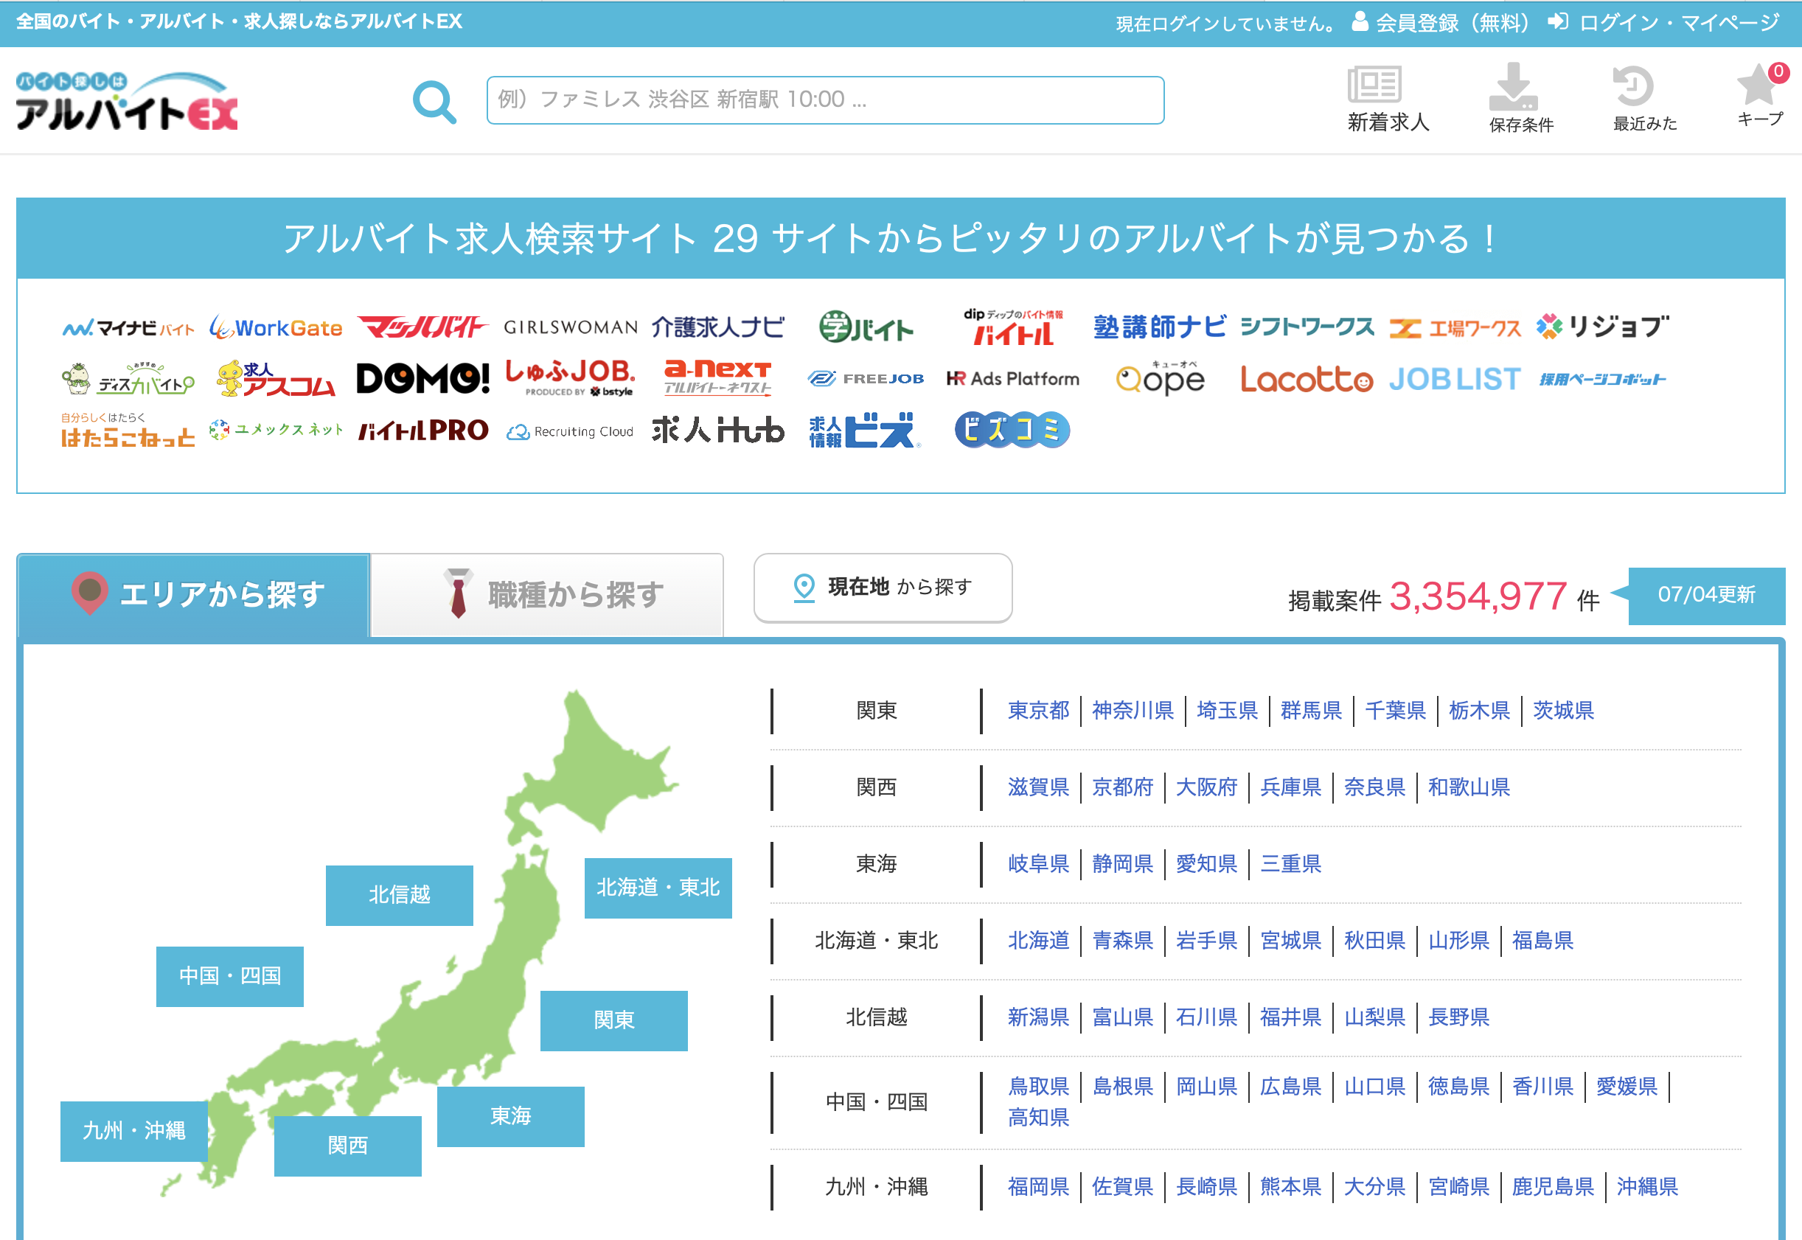1802x1240 pixels.
Task: Open the 沖縄県 prefecture link
Action: tap(1647, 1187)
